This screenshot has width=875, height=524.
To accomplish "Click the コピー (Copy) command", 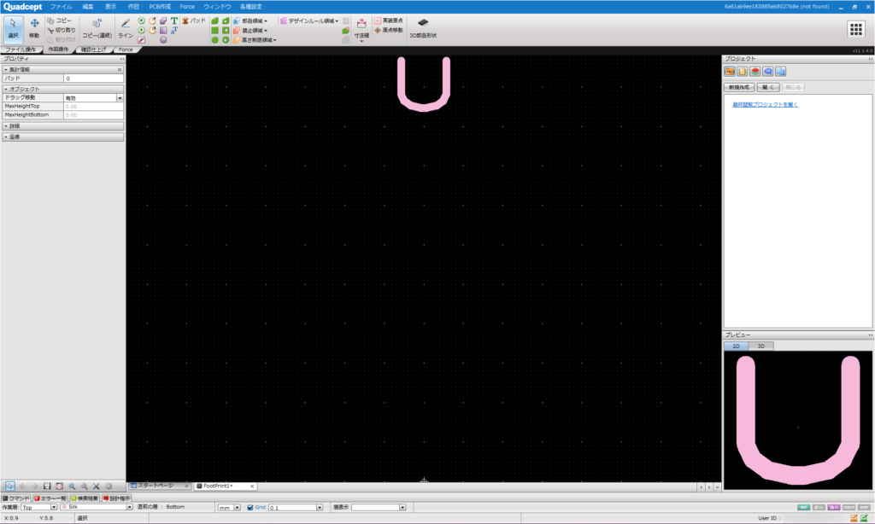I will [60, 20].
